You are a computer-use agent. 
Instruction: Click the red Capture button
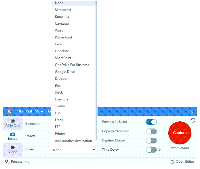click(180, 133)
